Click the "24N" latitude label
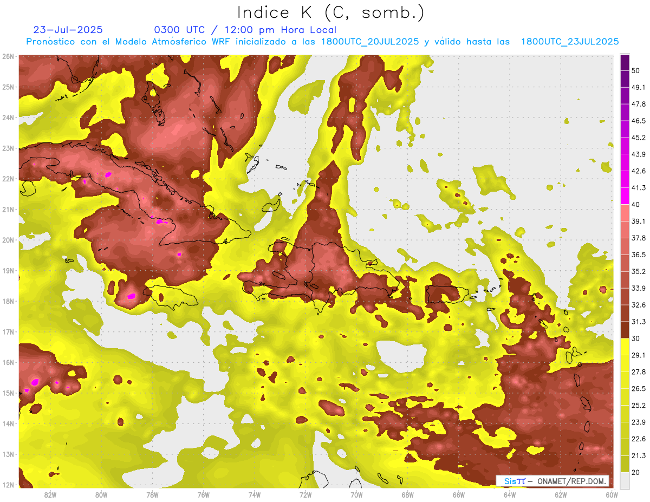Image resolution: width=650 pixels, height=502 pixels. (x=8, y=118)
